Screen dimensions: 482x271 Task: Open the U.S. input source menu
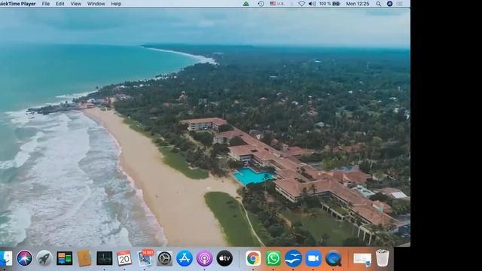[277, 4]
